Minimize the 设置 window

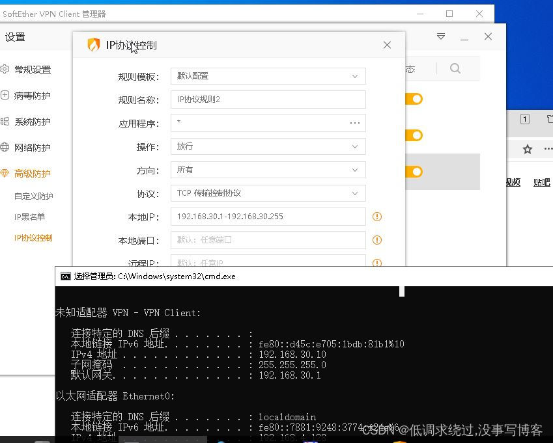[x=464, y=40]
